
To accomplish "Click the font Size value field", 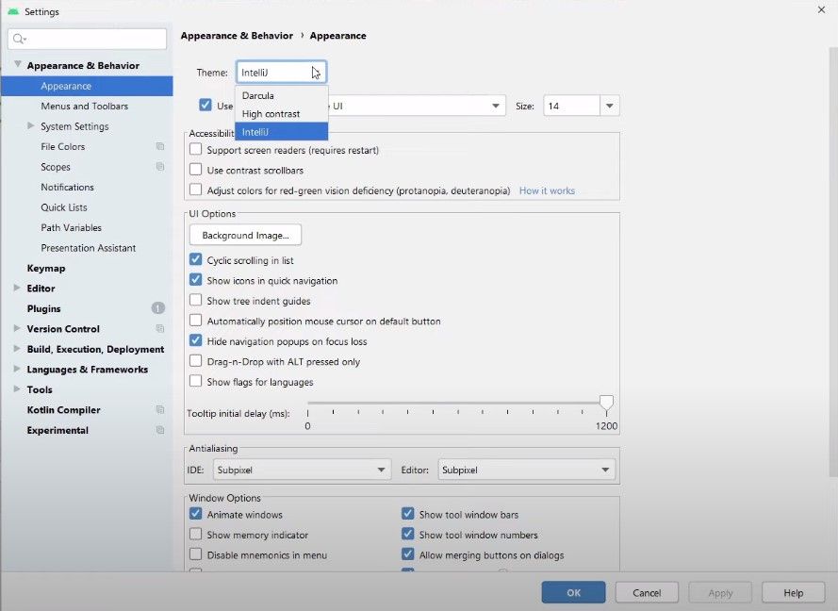I will point(572,106).
